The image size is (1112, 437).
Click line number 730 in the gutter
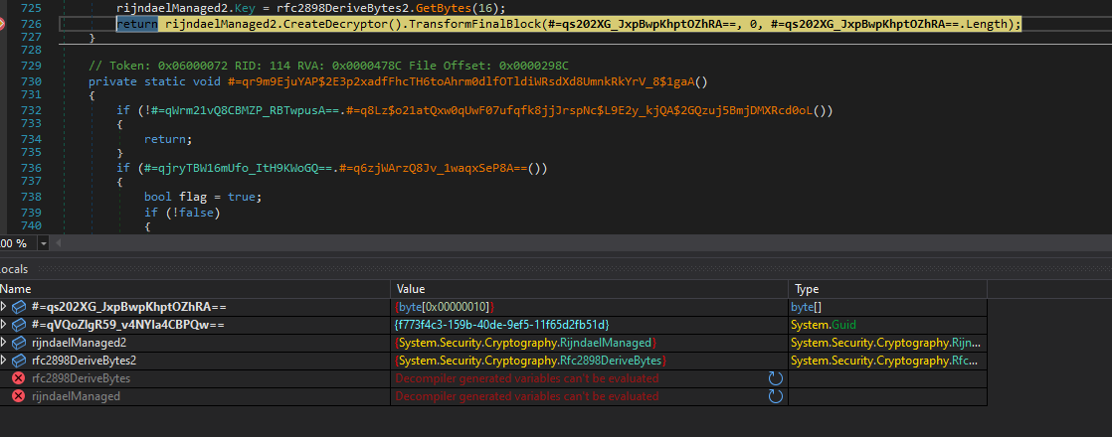pos(31,81)
